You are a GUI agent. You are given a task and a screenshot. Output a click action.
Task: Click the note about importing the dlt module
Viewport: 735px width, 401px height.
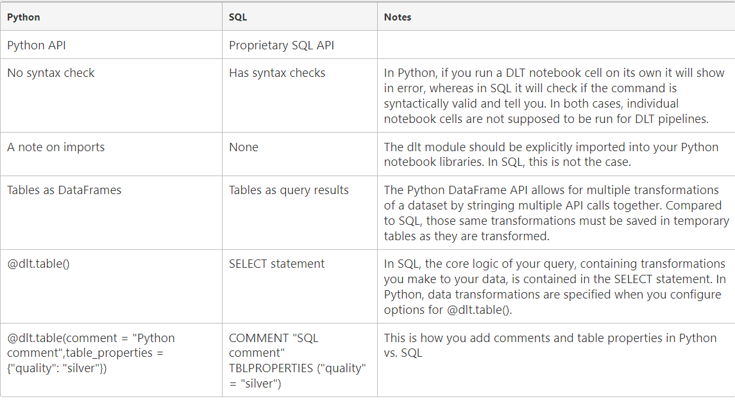click(556, 154)
